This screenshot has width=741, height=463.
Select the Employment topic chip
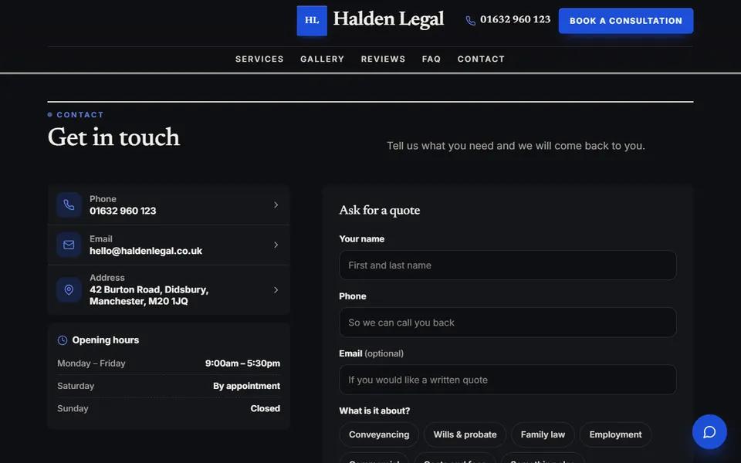point(615,434)
